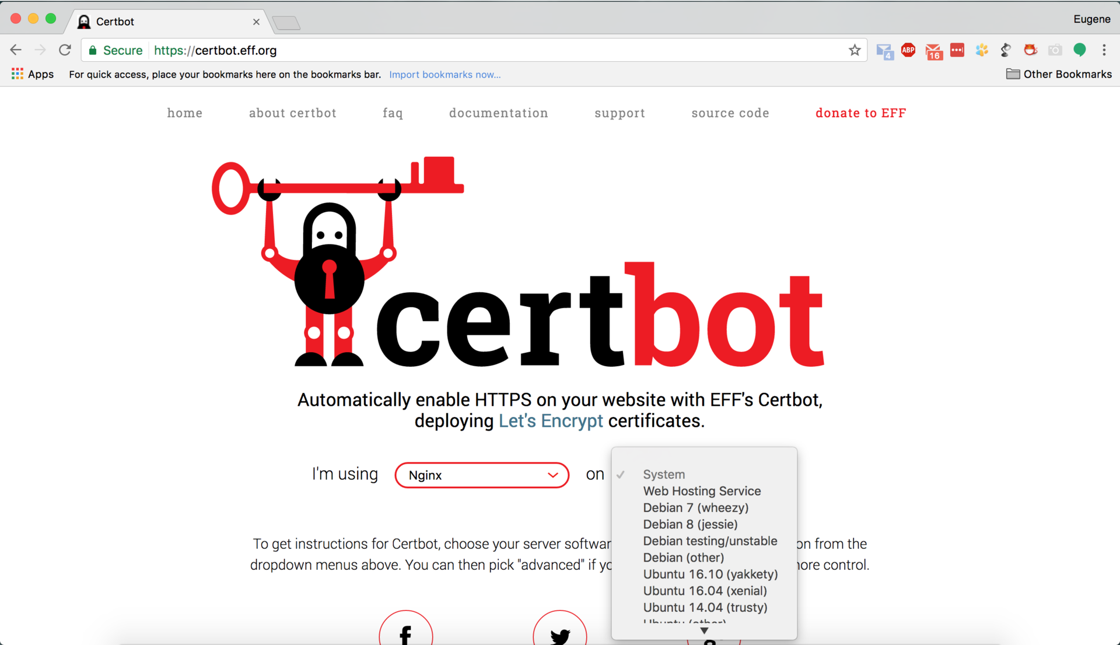
Task: Bookmark this page with the star icon
Action: coord(855,51)
